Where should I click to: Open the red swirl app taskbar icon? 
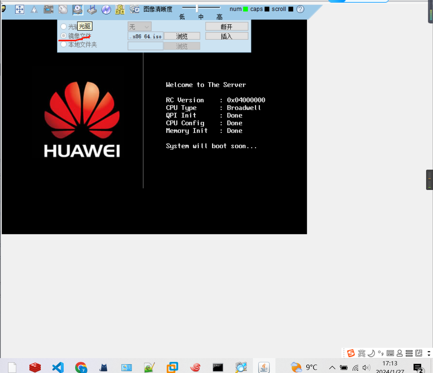click(195, 368)
